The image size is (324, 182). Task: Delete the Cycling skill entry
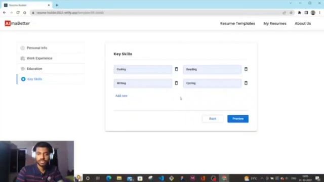point(246,83)
